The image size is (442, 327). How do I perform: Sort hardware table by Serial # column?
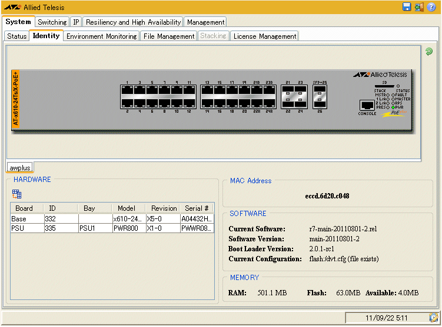coord(197,208)
